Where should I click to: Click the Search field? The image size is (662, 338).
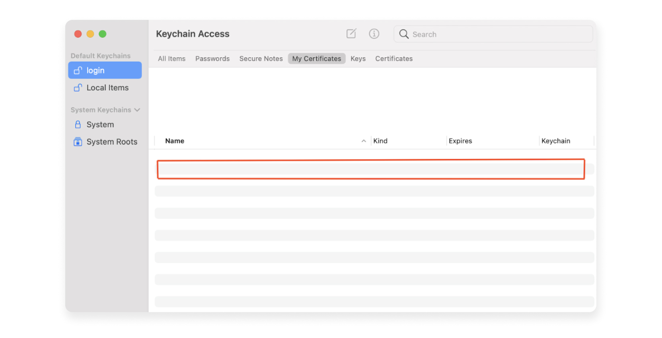493,34
